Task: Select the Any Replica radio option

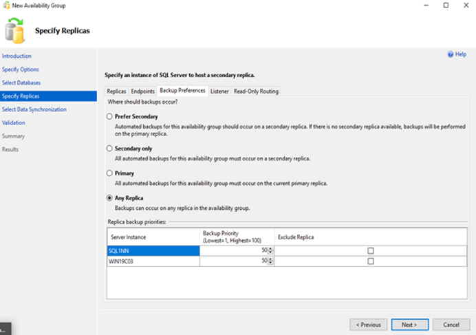Action: [109, 198]
